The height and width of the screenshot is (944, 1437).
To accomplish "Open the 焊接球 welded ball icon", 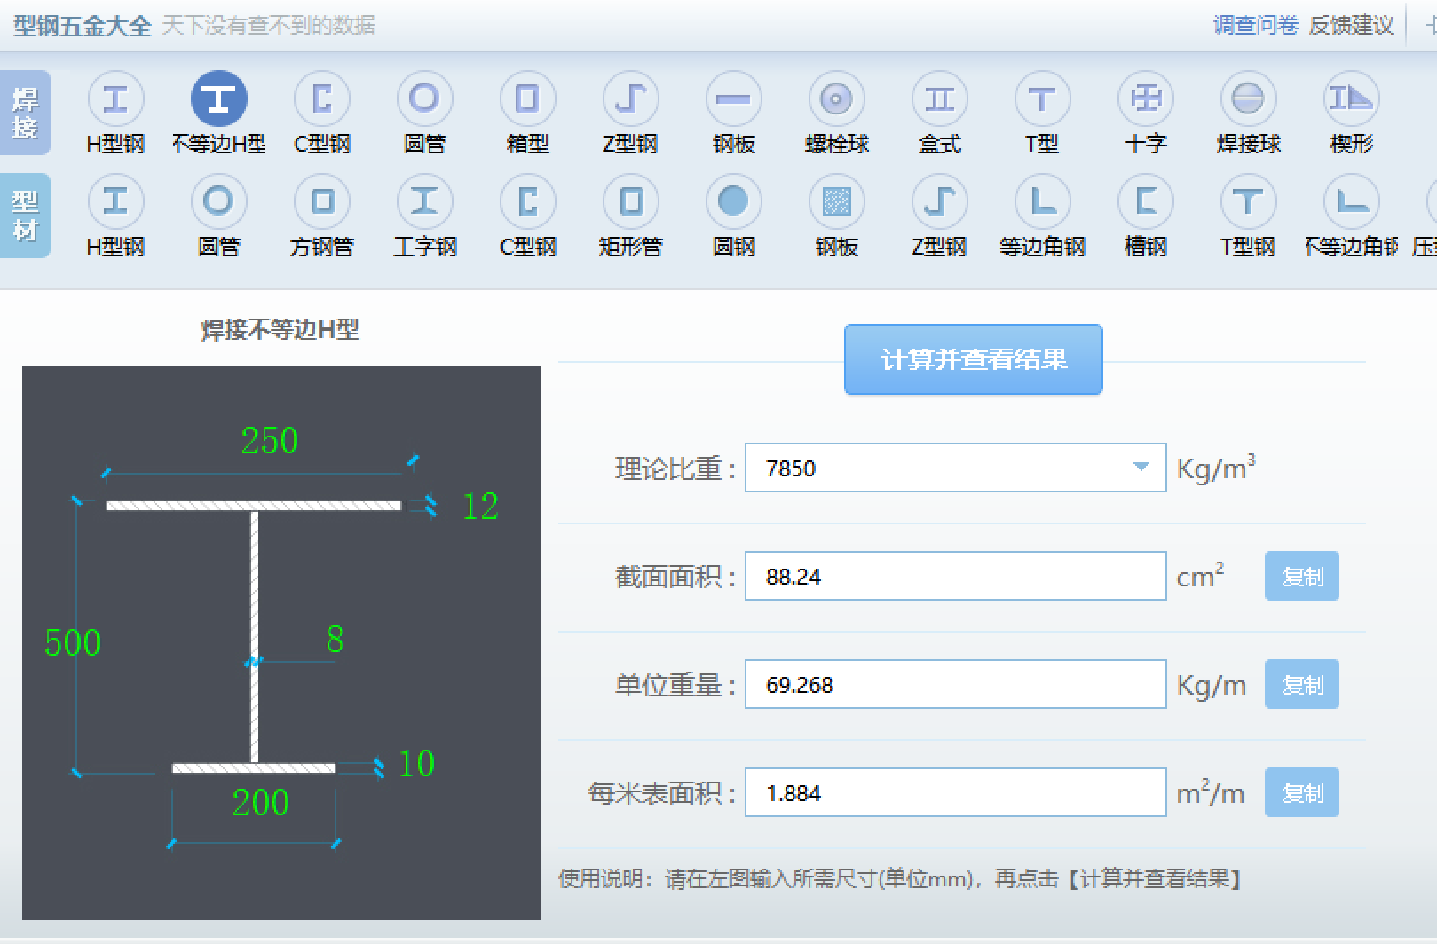I will tap(1248, 98).
